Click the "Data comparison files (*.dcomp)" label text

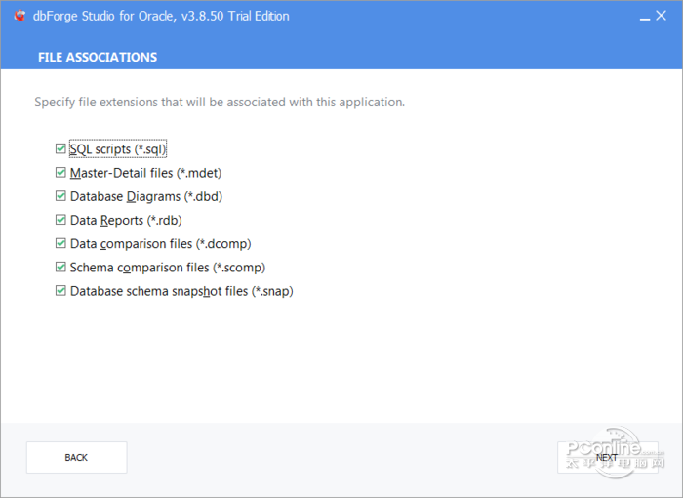(167, 243)
